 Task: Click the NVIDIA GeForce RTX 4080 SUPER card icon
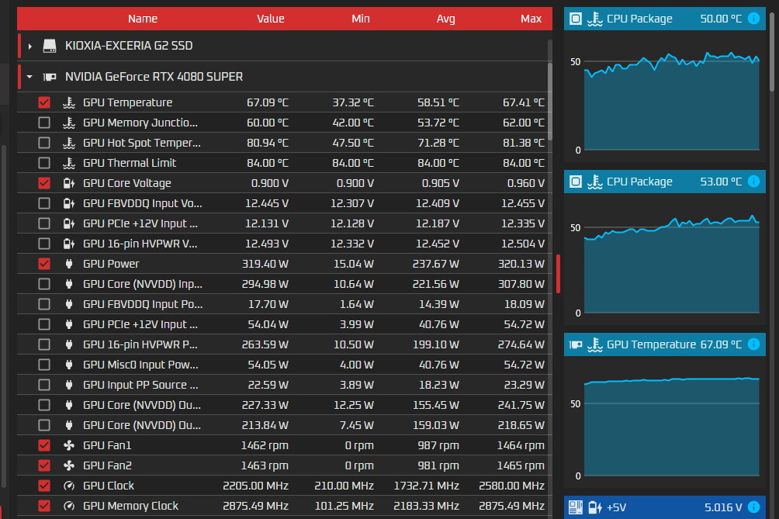[x=49, y=77]
